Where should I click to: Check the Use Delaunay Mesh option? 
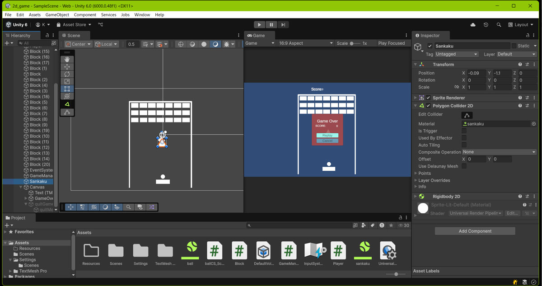[464, 166]
